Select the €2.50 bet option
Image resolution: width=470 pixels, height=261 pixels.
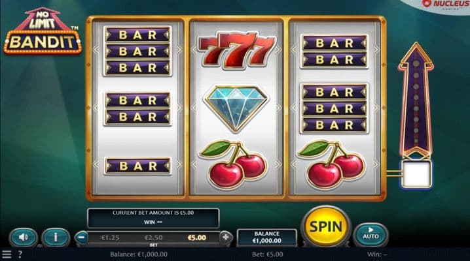pos(153,238)
